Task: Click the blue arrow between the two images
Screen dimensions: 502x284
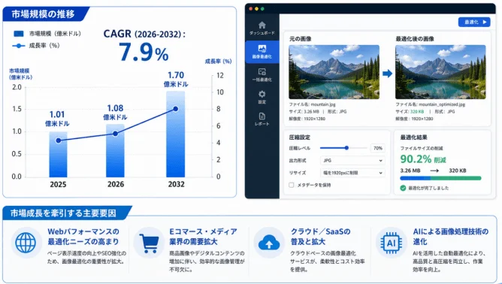Action: (x=387, y=74)
